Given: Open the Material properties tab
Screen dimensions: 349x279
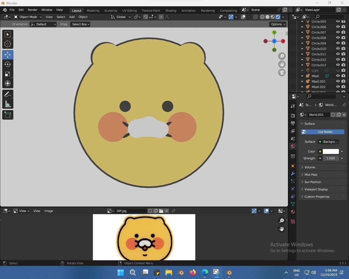Looking at the screenshot, I should [x=293, y=212].
